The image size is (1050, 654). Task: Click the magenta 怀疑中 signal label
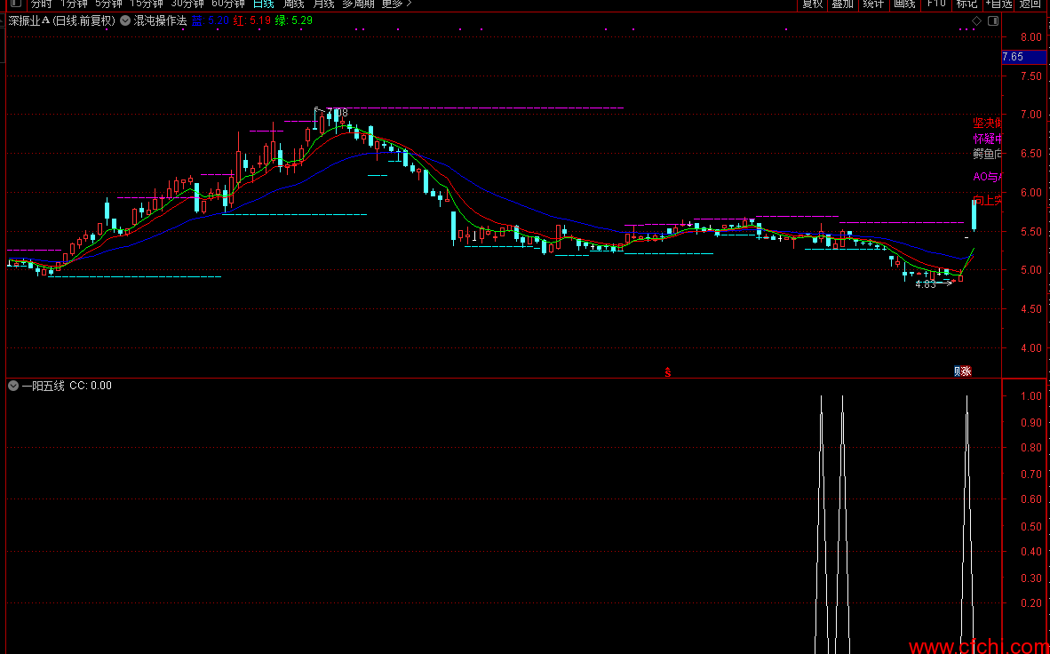[988, 140]
